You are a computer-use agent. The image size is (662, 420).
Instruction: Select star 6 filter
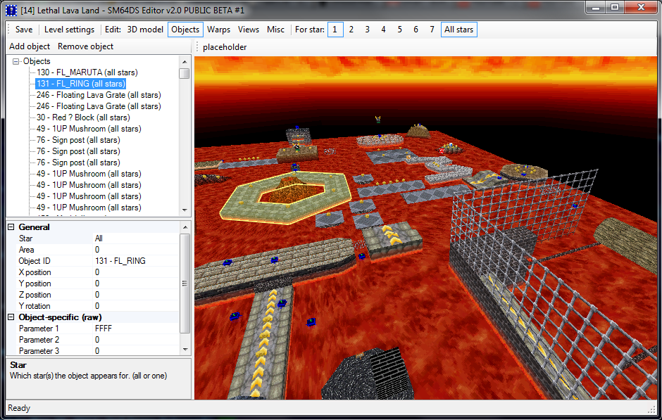click(416, 30)
